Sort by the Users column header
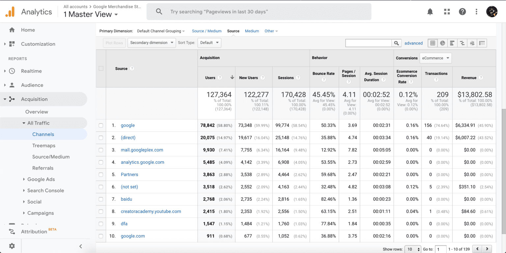506x253 pixels. (210, 78)
